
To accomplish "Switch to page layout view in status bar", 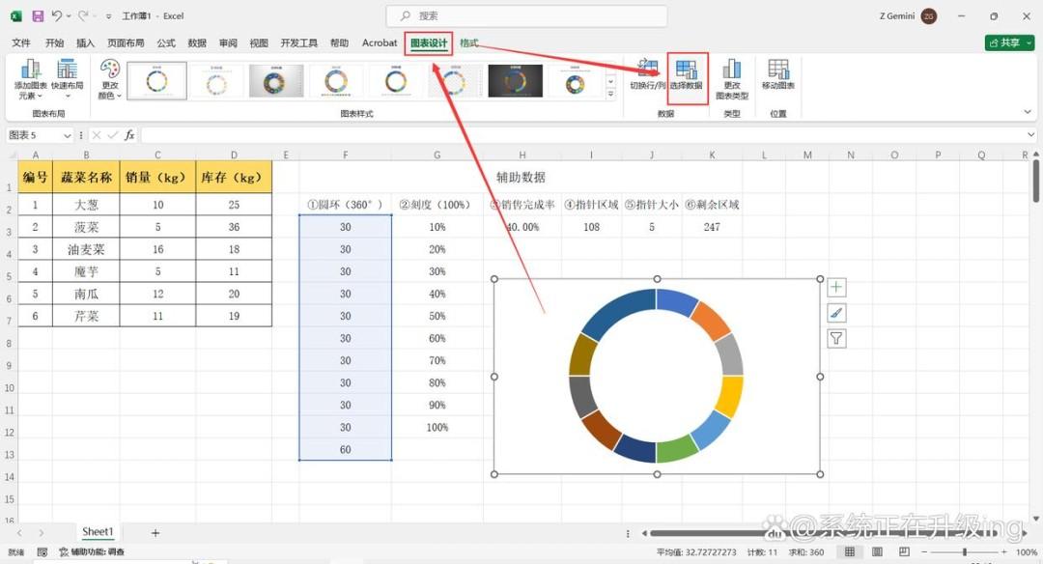I will pos(877,552).
